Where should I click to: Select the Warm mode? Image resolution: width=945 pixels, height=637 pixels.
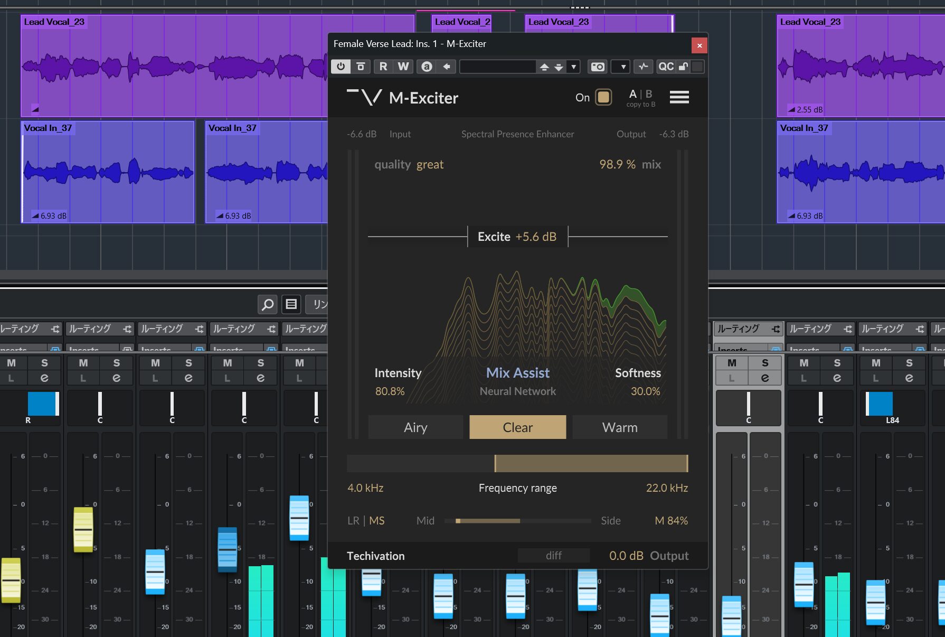(x=620, y=427)
